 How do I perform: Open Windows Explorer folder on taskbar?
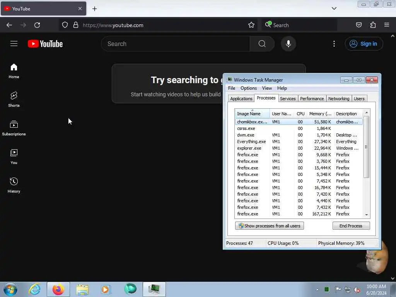[82, 289]
